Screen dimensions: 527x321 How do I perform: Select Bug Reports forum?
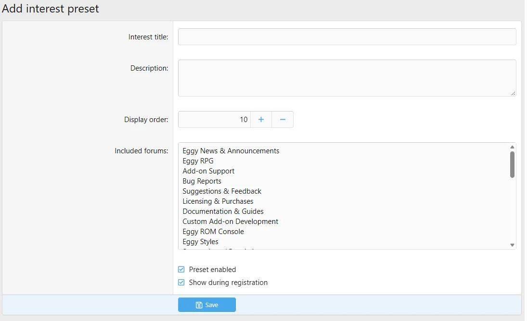click(202, 181)
